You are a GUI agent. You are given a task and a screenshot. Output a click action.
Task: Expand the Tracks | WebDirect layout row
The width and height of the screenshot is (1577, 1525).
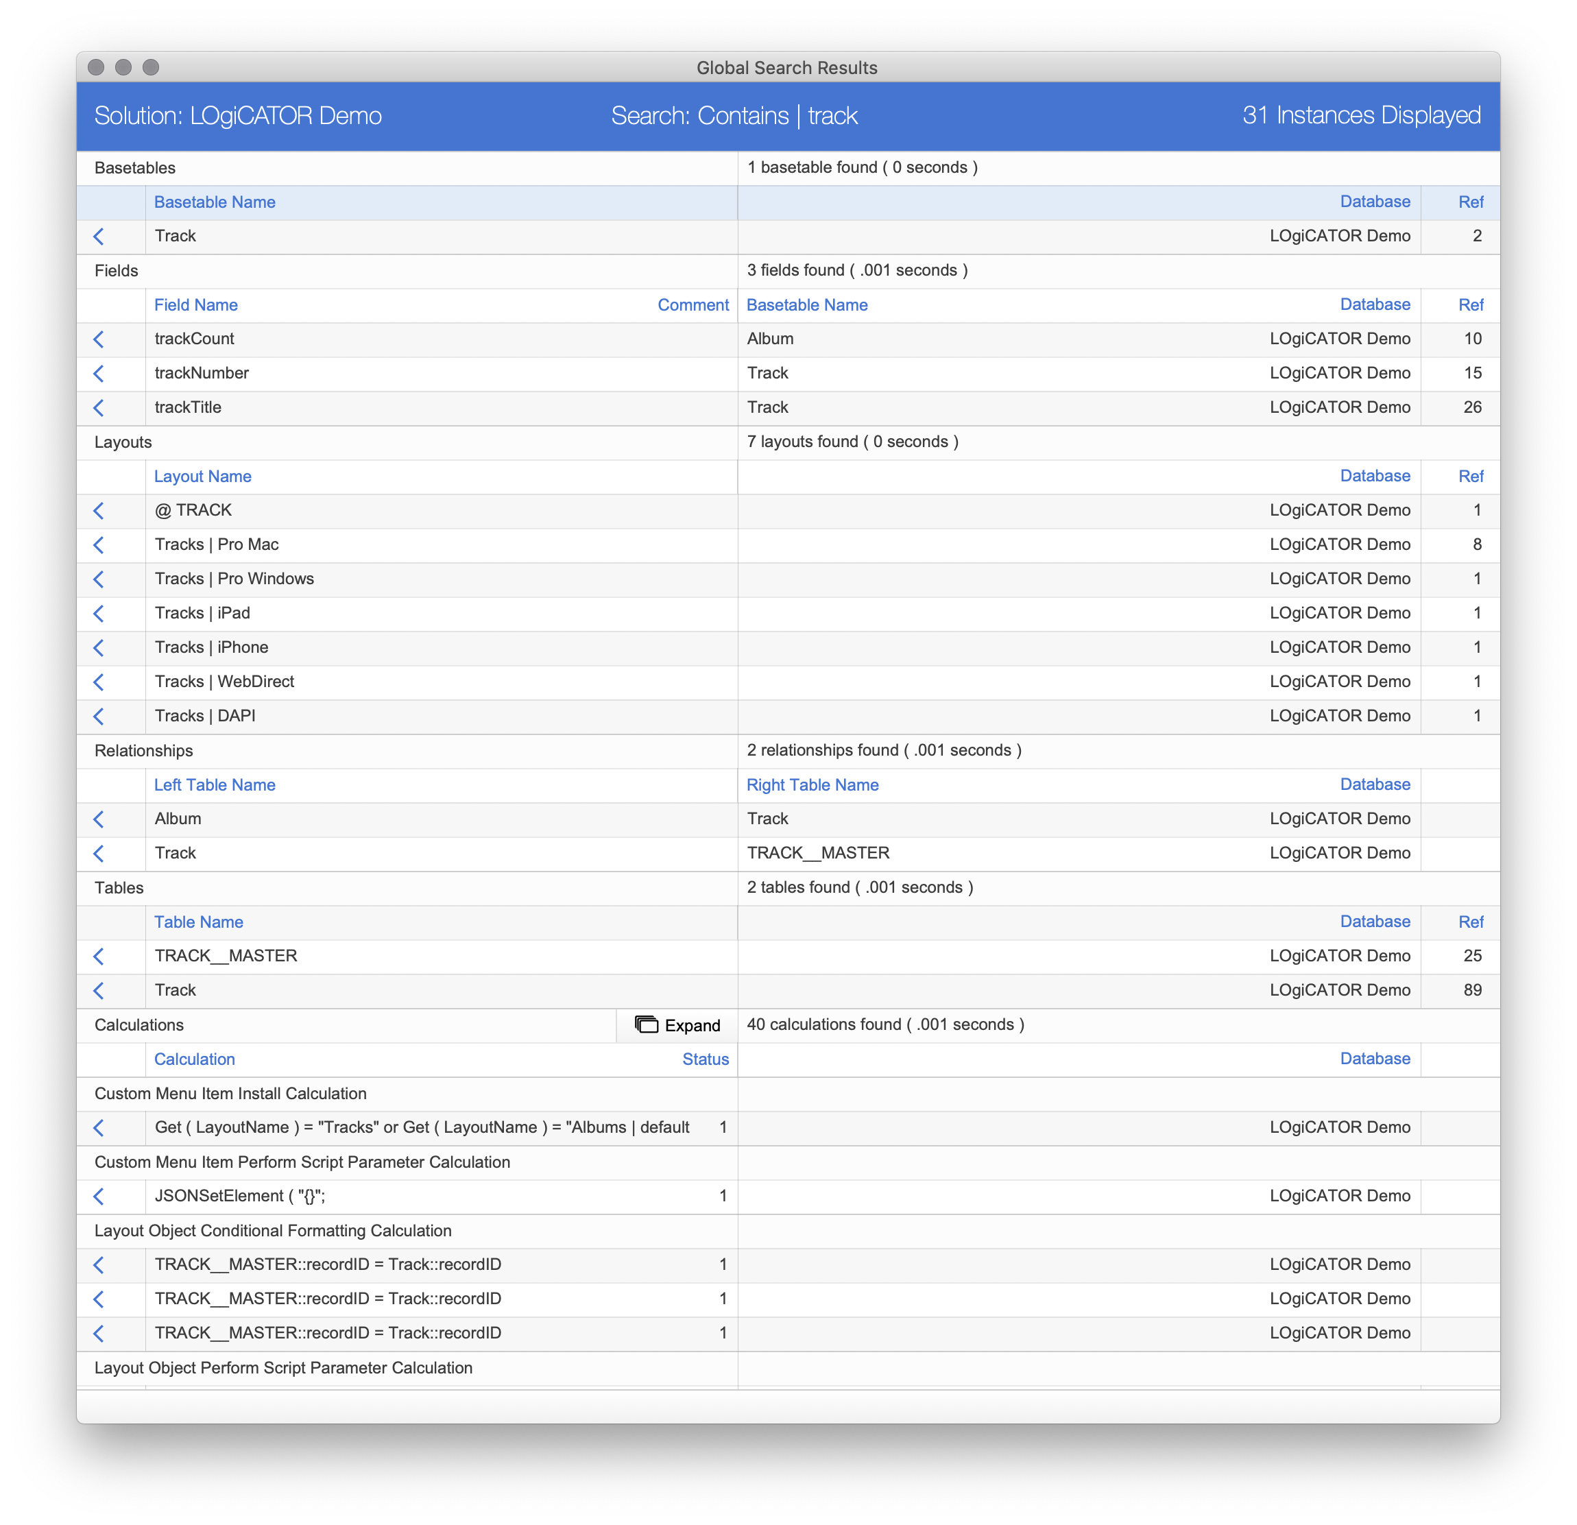pos(99,682)
